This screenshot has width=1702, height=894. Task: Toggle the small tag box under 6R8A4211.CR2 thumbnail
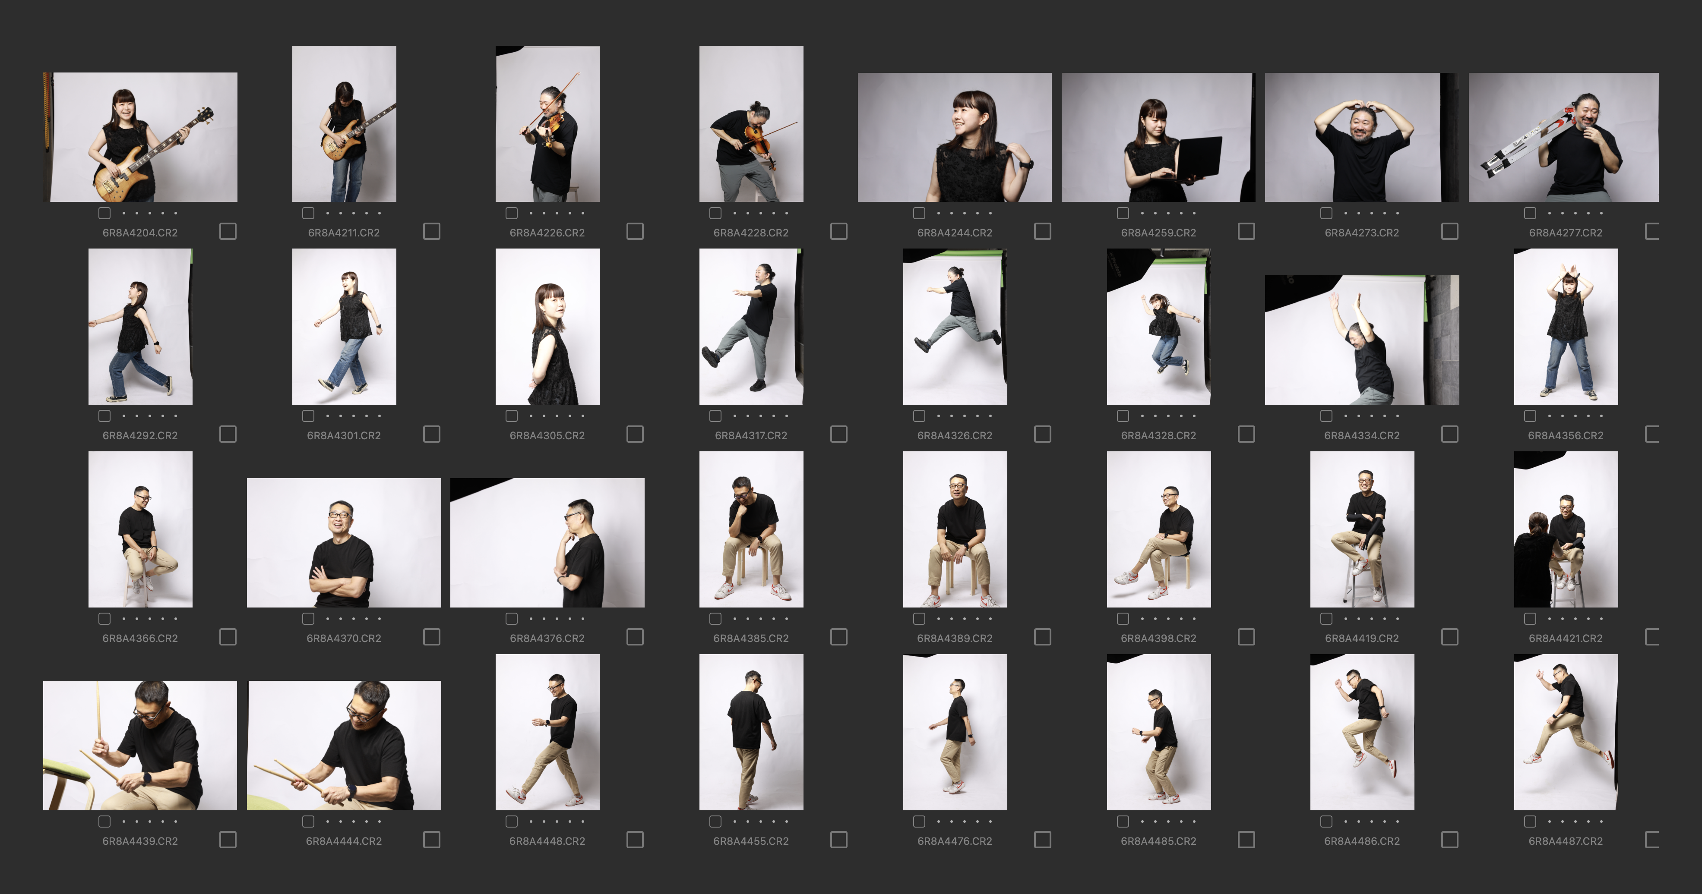[308, 213]
